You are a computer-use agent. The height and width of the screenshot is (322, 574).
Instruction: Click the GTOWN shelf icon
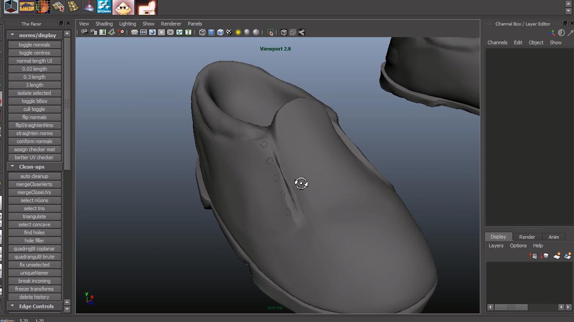[x=104, y=7]
